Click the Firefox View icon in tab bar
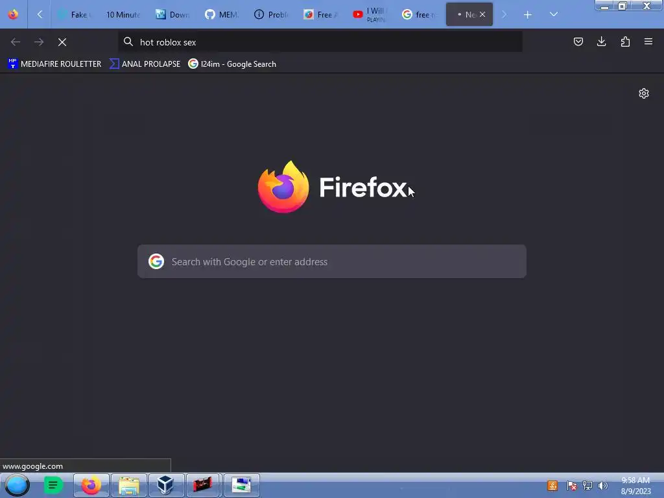The height and width of the screenshot is (498, 664). pyautogui.click(x=13, y=14)
